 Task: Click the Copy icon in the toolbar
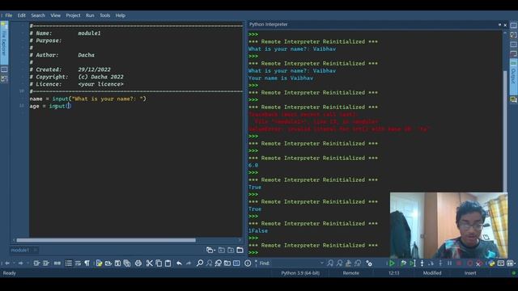pyautogui.click(x=159, y=264)
